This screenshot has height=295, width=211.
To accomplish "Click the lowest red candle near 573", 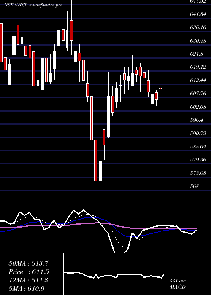I will pyautogui.click(x=96, y=161).
